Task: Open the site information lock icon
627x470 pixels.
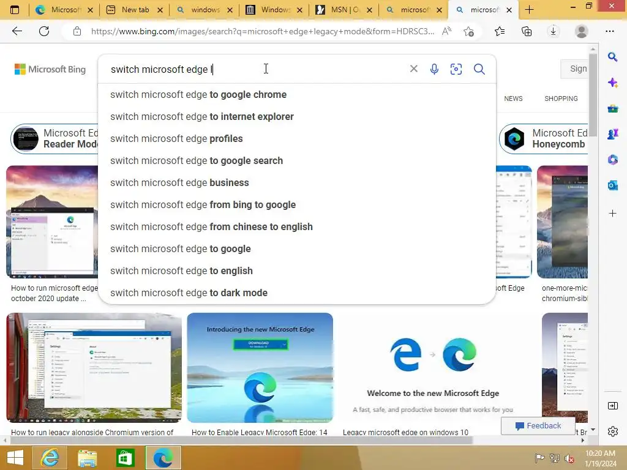Action: click(77, 31)
